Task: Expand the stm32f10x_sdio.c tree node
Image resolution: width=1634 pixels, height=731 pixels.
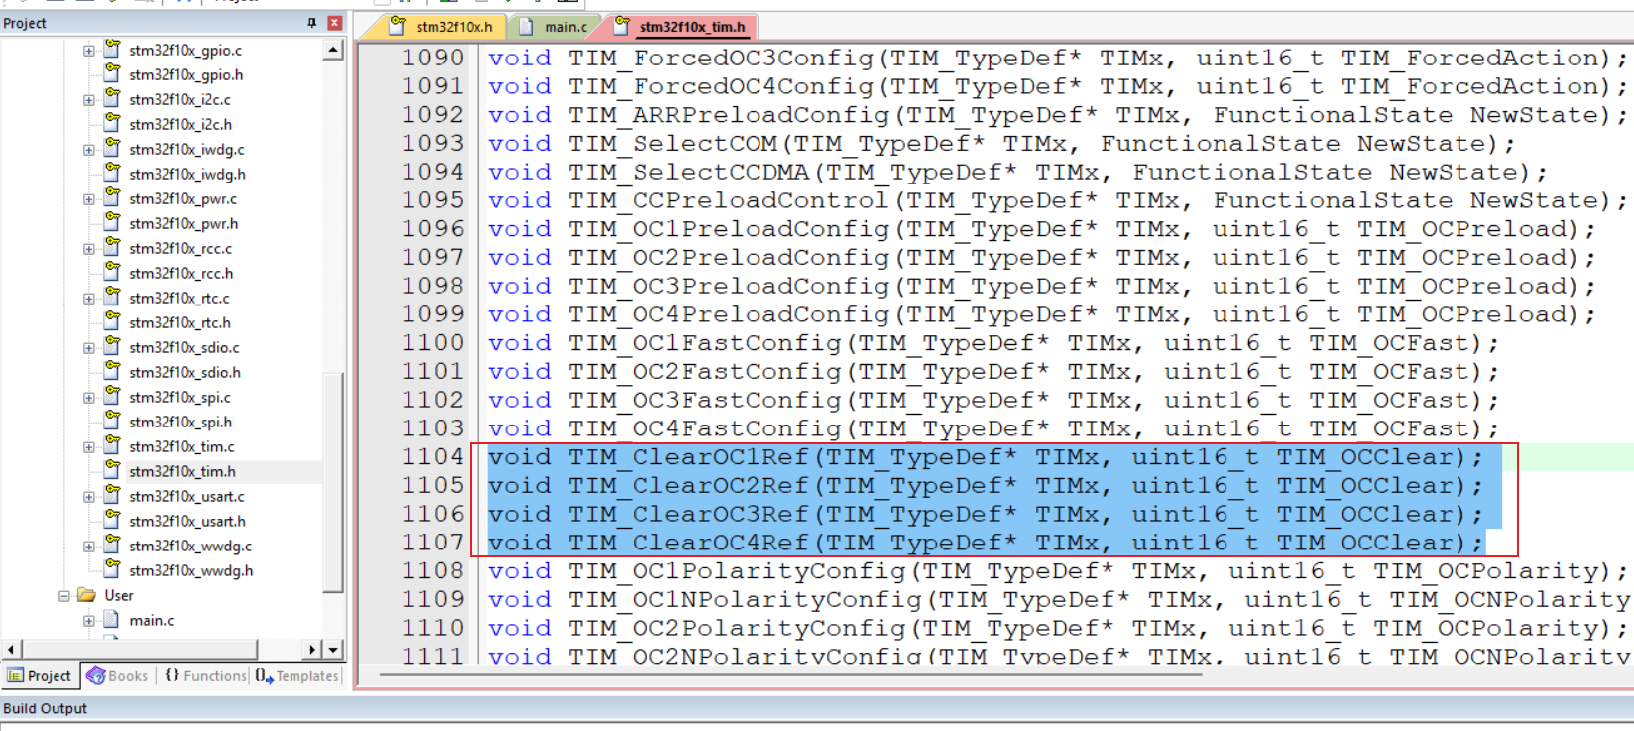Action: pos(89,348)
